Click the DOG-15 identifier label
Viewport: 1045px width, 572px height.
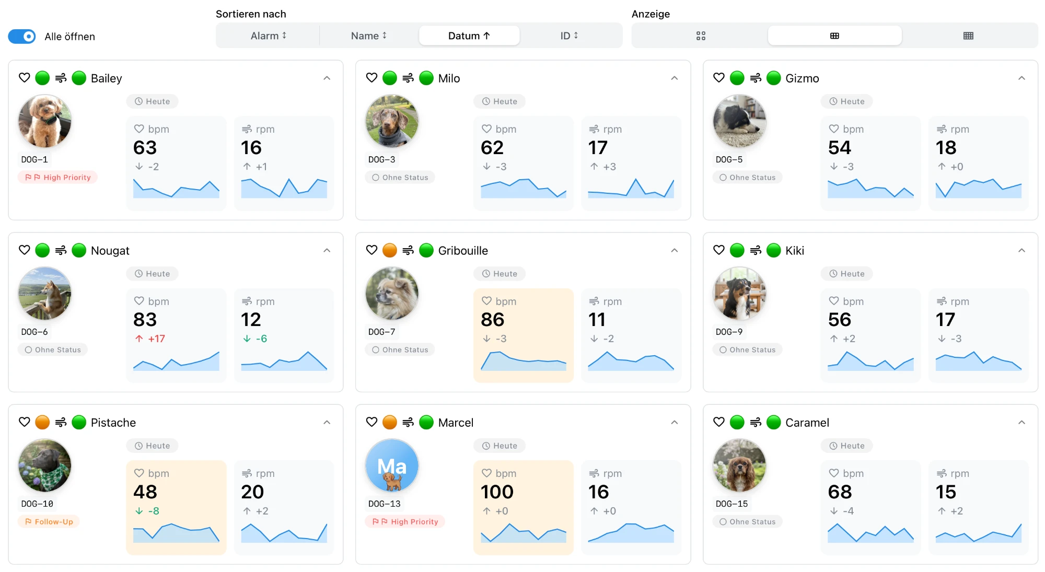pyautogui.click(x=731, y=504)
